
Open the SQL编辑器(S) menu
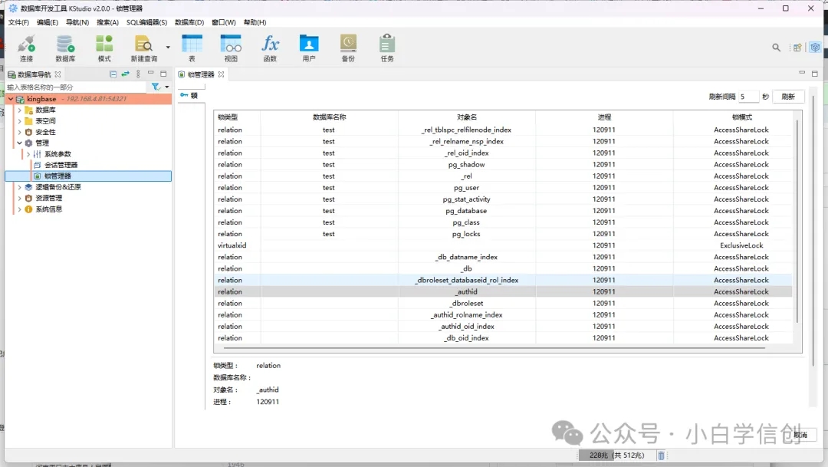coord(146,22)
